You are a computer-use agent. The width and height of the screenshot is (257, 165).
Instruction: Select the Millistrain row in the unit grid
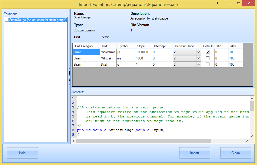tap(85, 58)
